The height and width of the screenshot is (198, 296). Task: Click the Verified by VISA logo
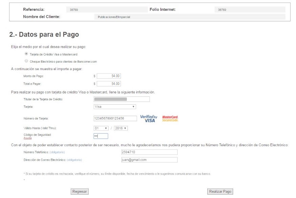click(x=149, y=118)
